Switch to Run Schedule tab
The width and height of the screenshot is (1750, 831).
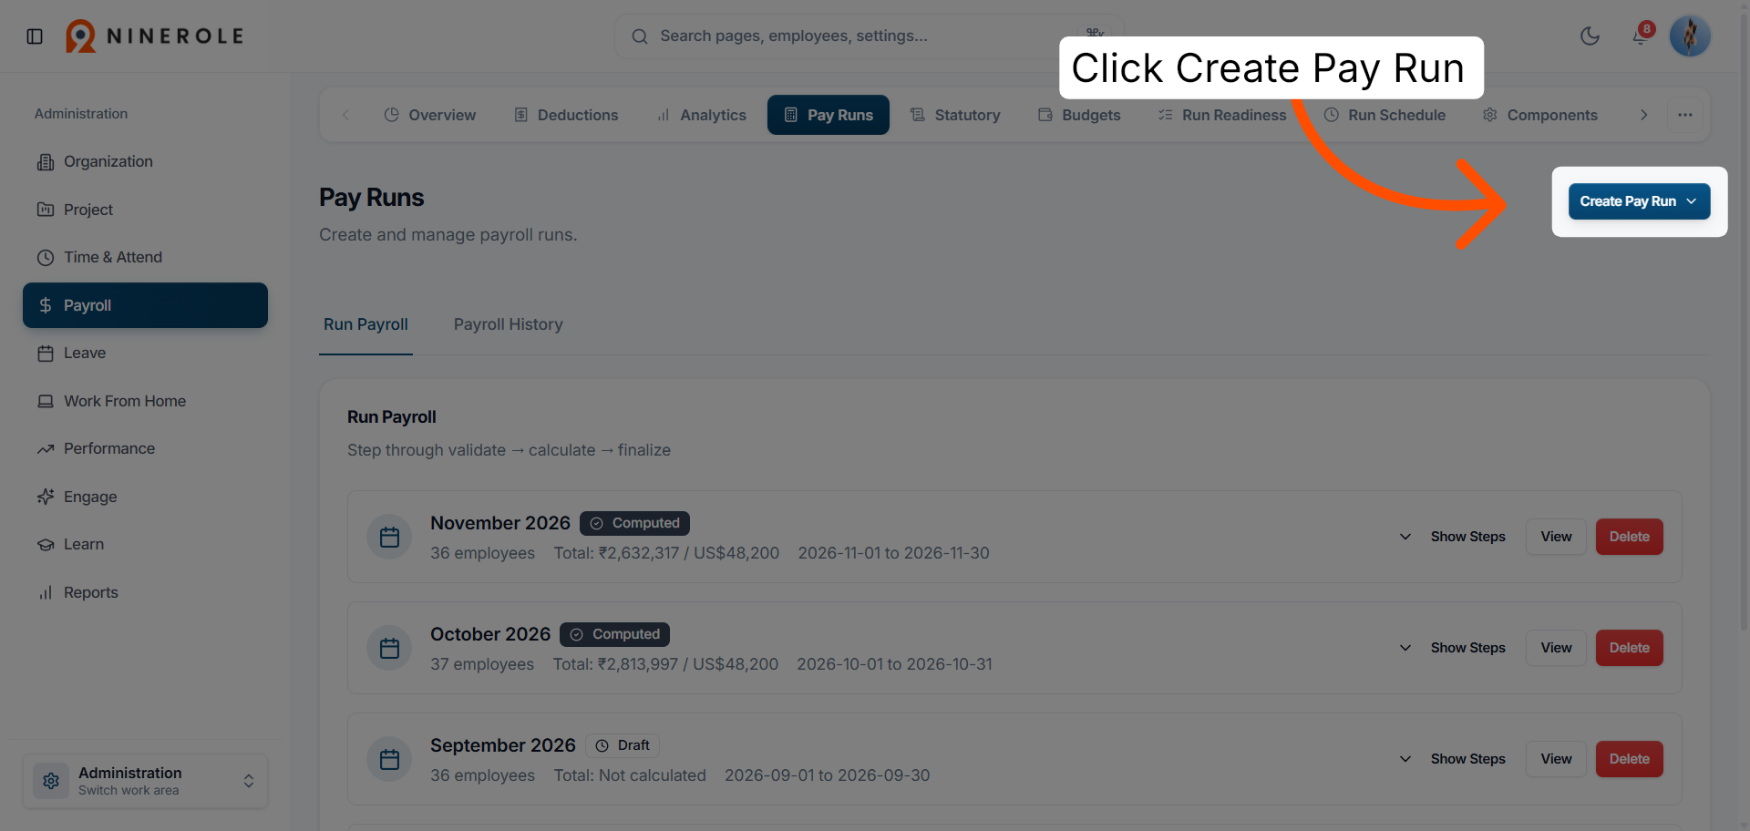pyautogui.click(x=1385, y=115)
